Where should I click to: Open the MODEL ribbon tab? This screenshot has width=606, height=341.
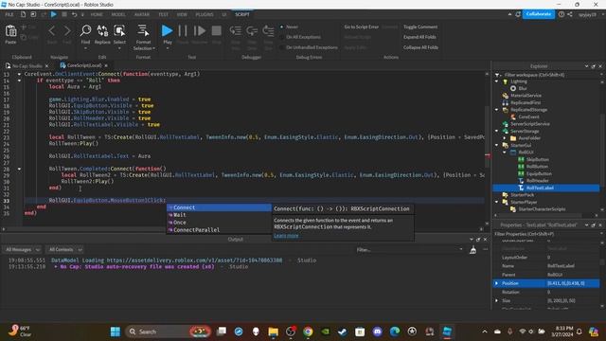118,14
